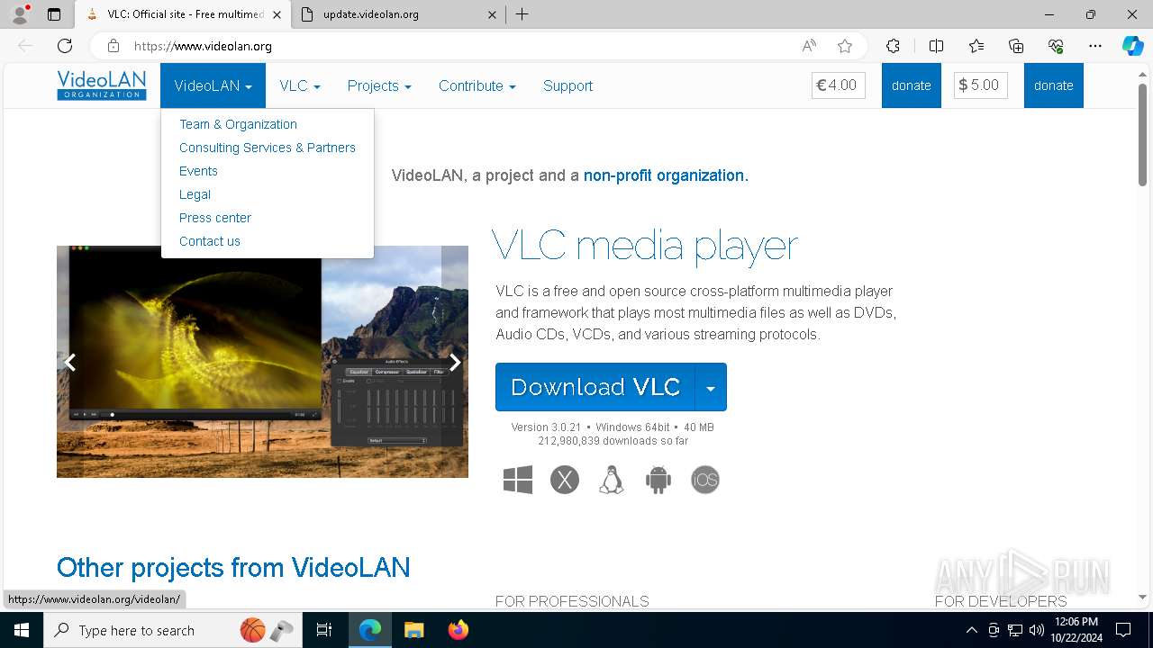Open Windows Start menu
1153x648 pixels.
(22, 630)
